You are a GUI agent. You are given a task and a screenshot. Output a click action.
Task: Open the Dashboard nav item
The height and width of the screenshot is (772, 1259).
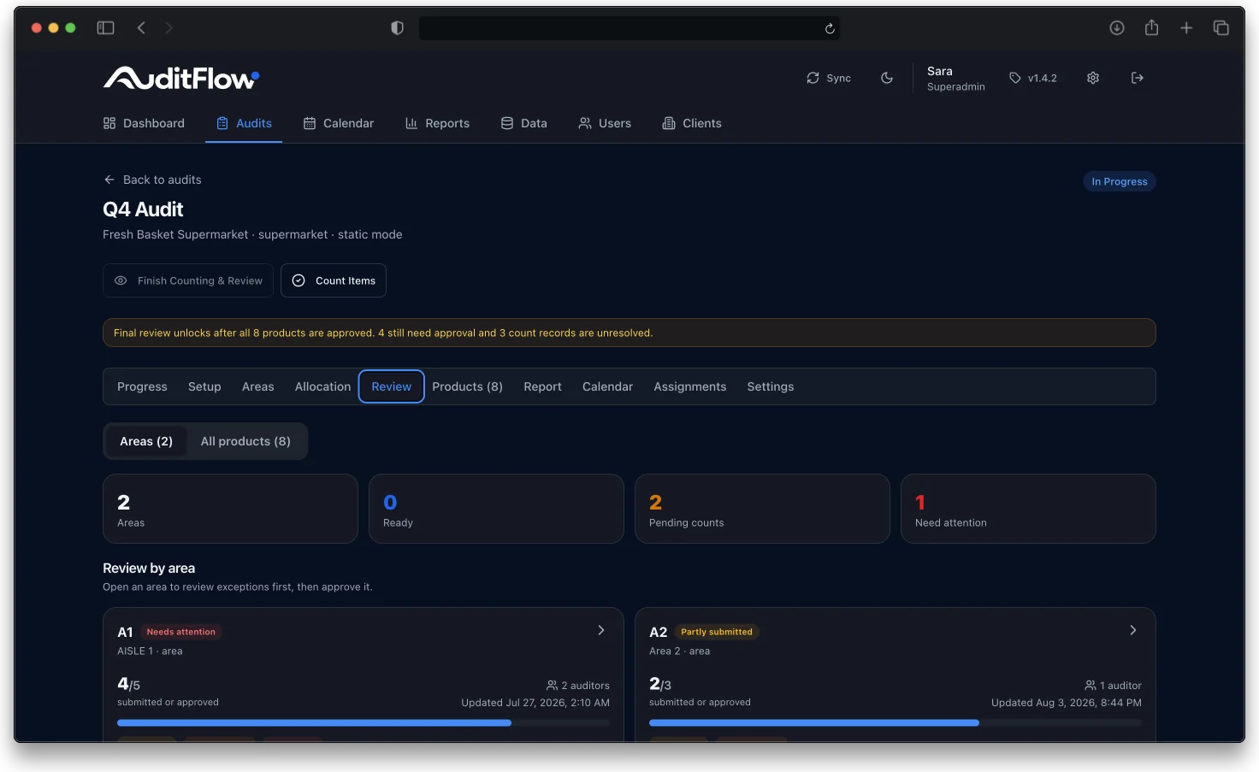[144, 123]
